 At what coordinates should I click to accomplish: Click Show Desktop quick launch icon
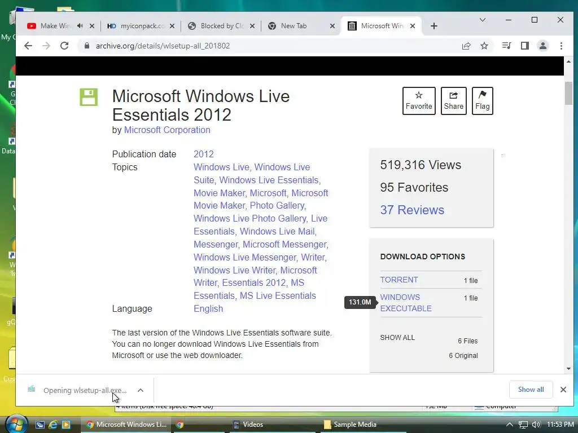click(40, 425)
